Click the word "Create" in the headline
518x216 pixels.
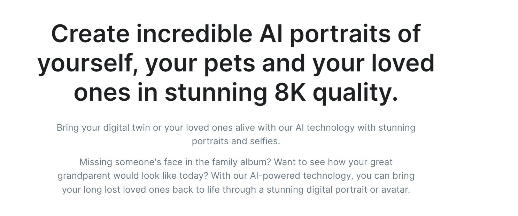click(x=91, y=33)
